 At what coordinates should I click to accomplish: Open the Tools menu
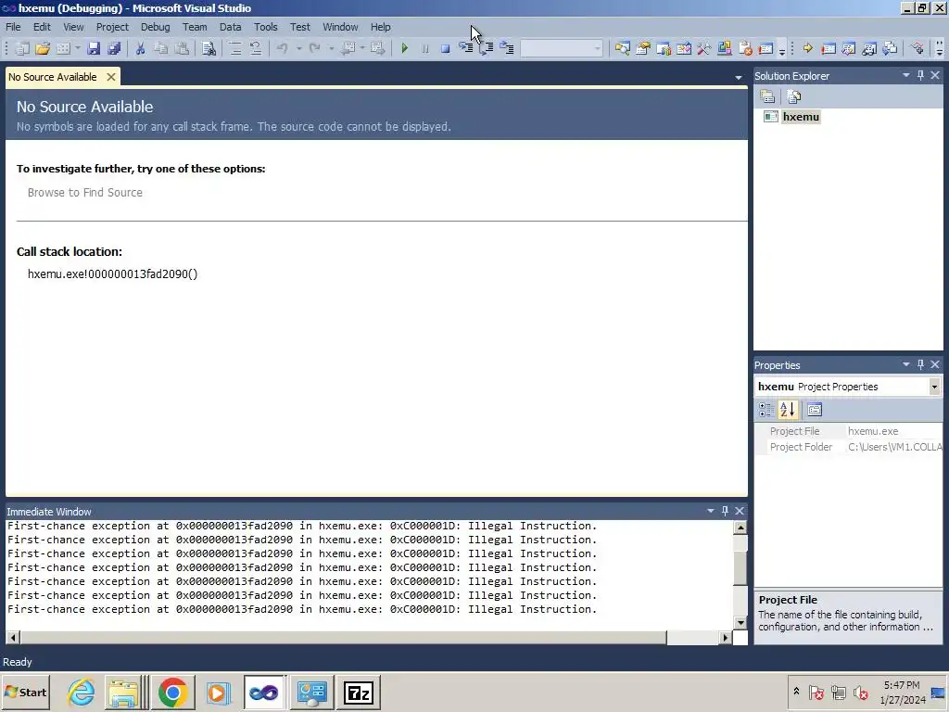[x=266, y=27]
